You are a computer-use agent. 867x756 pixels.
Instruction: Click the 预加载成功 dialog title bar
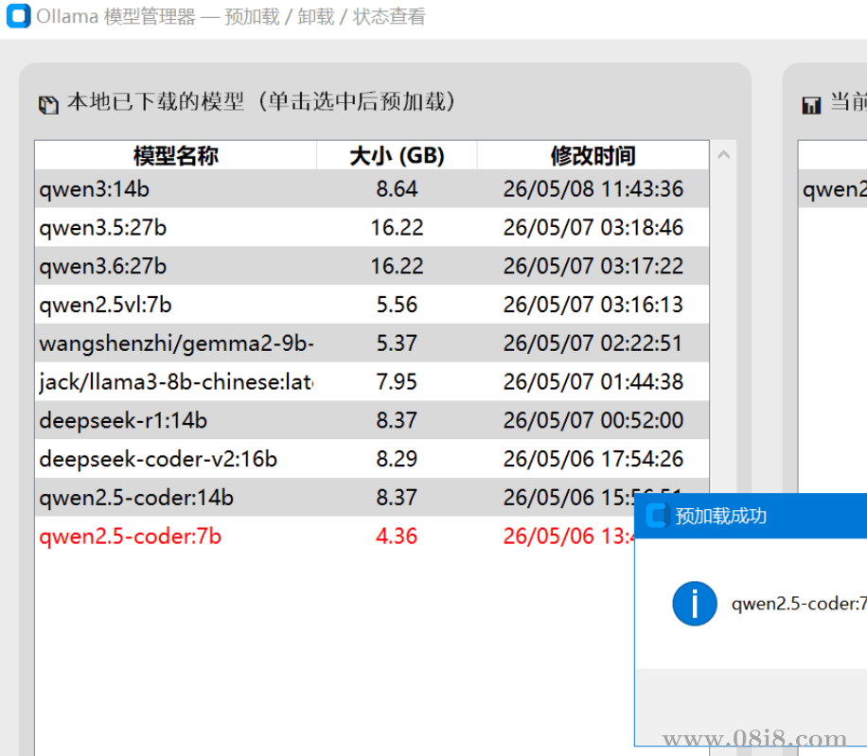tap(751, 516)
